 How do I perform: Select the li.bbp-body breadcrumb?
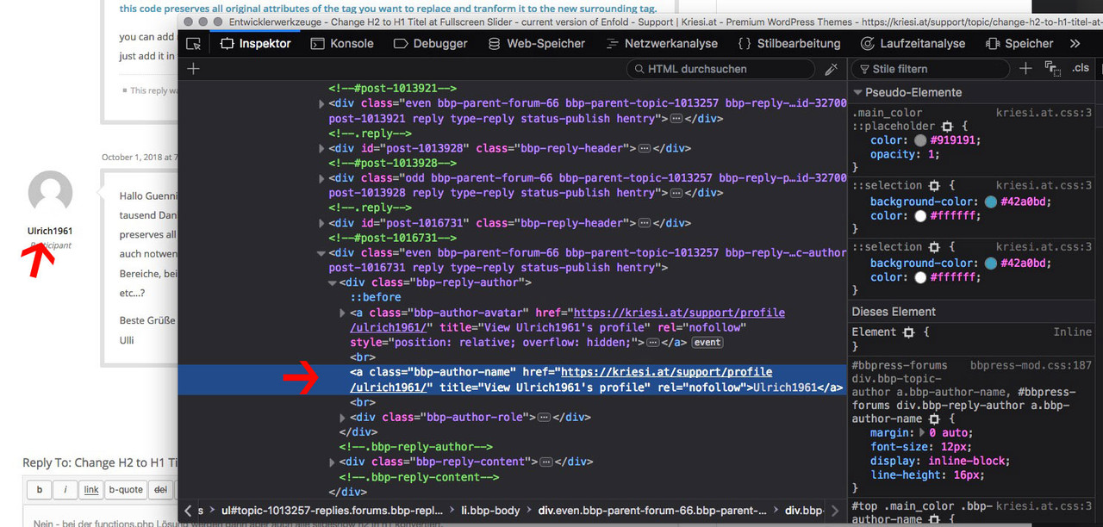[491, 511]
